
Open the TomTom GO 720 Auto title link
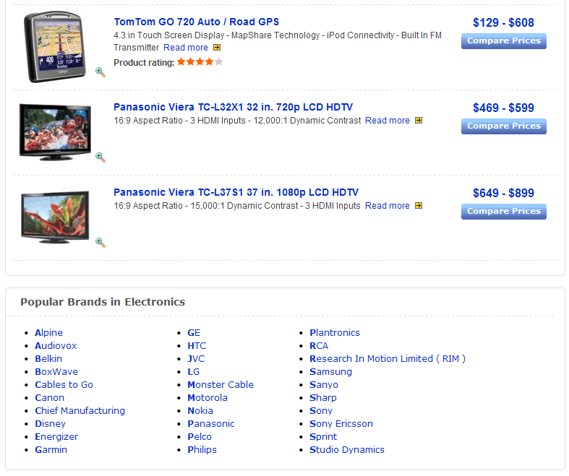(197, 22)
